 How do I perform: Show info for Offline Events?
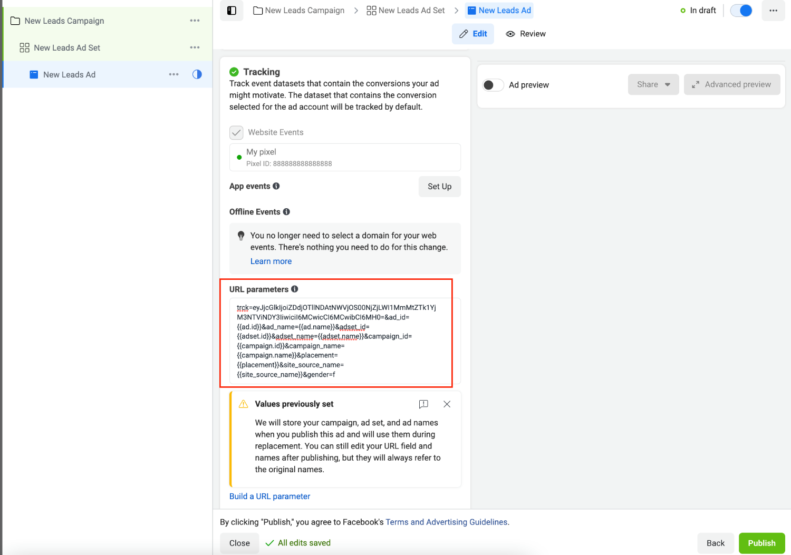coord(286,212)
